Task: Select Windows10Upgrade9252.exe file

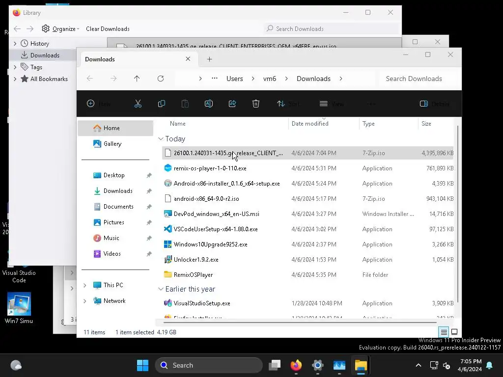Action: [307, 244]
